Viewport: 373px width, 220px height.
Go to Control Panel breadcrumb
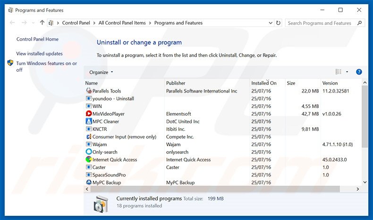coord(76,23)
